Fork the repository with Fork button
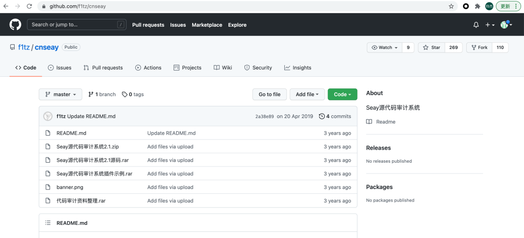This screenshot has width=524, height=238. [479, 48]
